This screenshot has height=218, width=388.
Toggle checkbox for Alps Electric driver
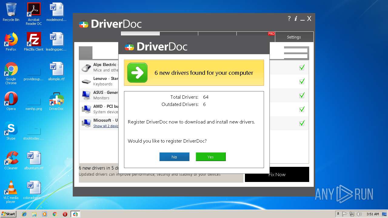302,68
